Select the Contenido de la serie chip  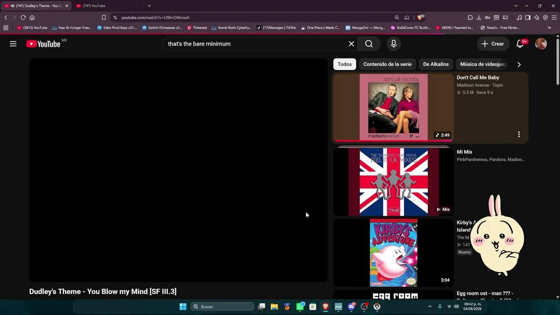pos(387,64)
